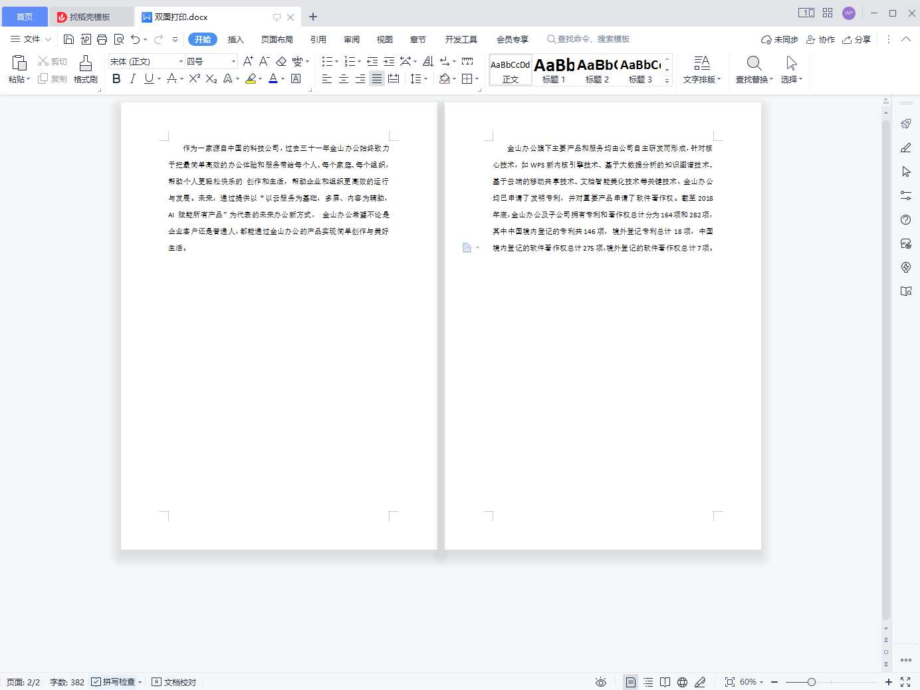Expand the numbered list dropdown arrow
This screenshot has width=920, height=690.
click(x=360, y=62)
